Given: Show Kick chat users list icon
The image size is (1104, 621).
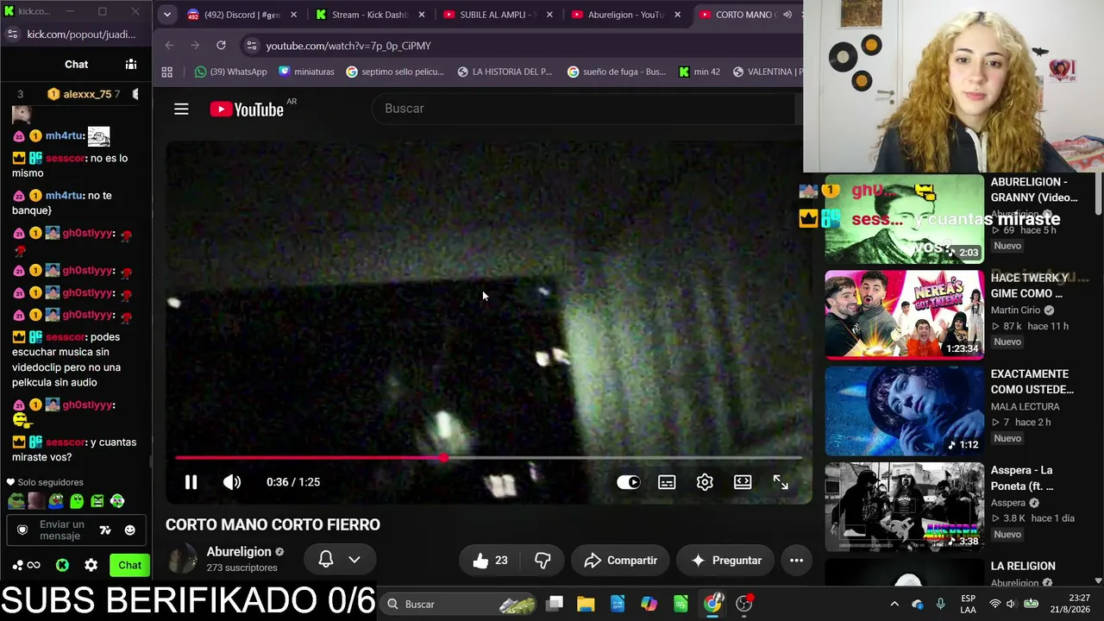Looking at the screenshot, I should [131, 64].
